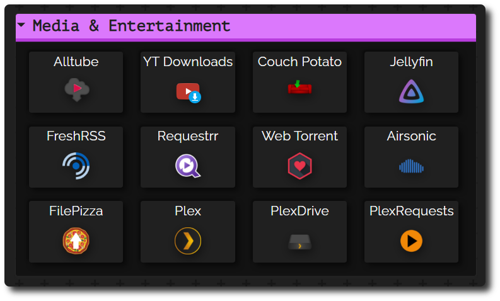
Task: Open Airsonic via its blue waveform icon
Action: click(411, 166)
